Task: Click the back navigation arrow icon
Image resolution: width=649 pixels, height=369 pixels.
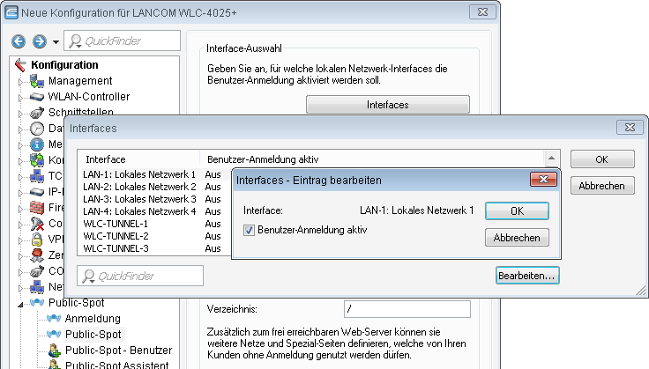Action: (x=18, y=41)
